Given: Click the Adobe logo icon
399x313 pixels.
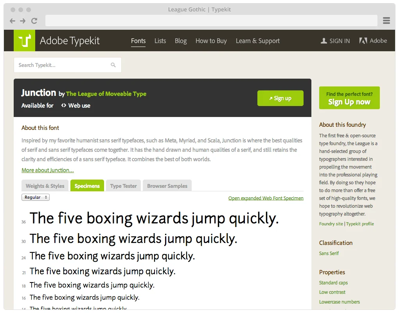Looking at the screenshot, I should click(363, 41).
